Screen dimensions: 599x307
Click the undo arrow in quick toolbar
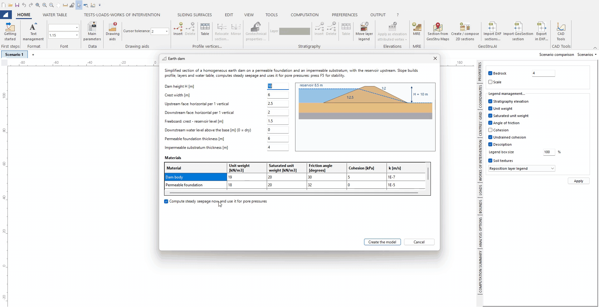coord(24,5)
